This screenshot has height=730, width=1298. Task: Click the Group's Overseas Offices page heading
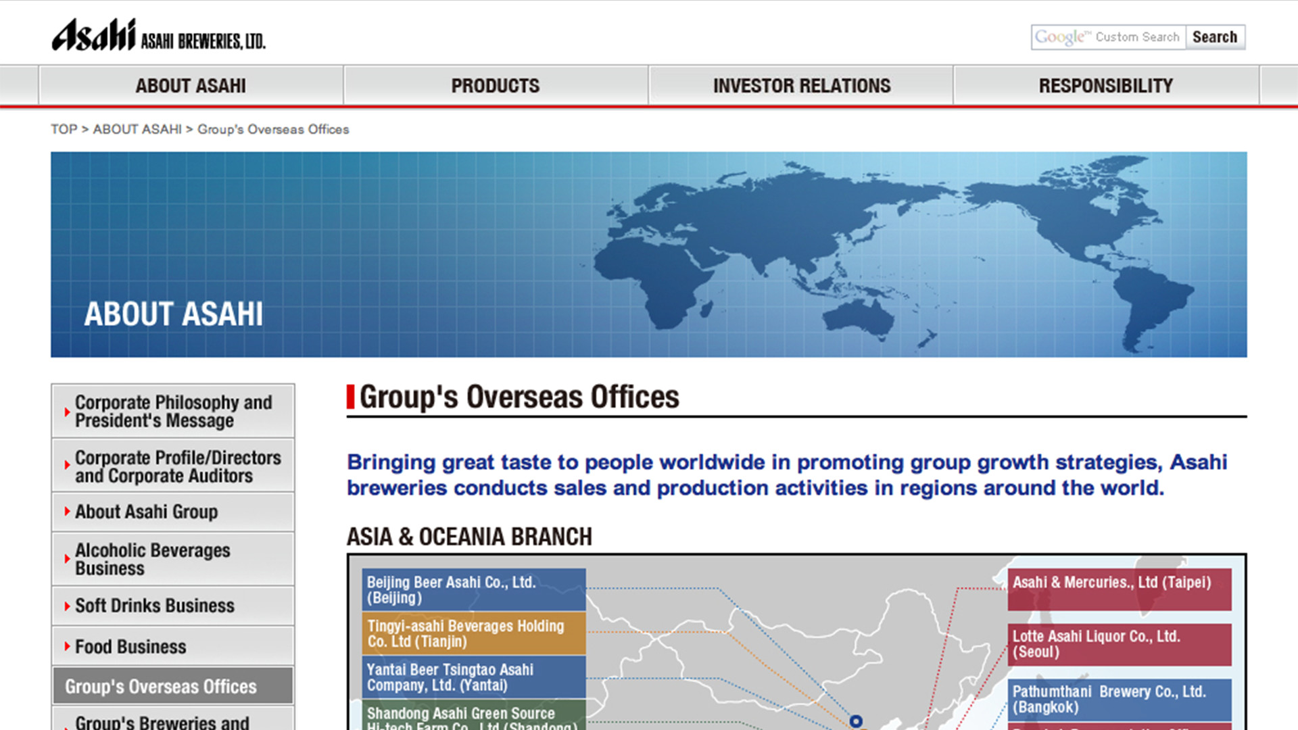click(x=519, y=397)
